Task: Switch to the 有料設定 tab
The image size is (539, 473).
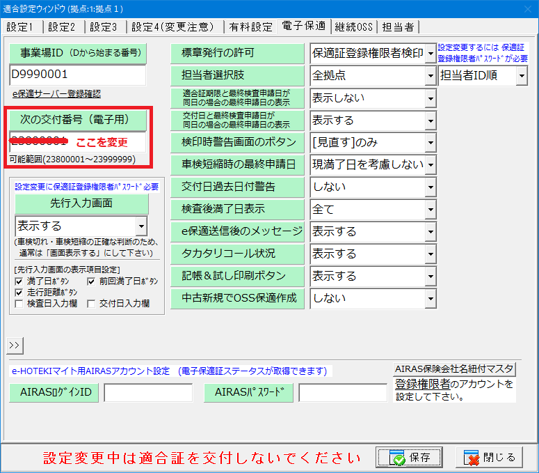Action: coord(252,27)
